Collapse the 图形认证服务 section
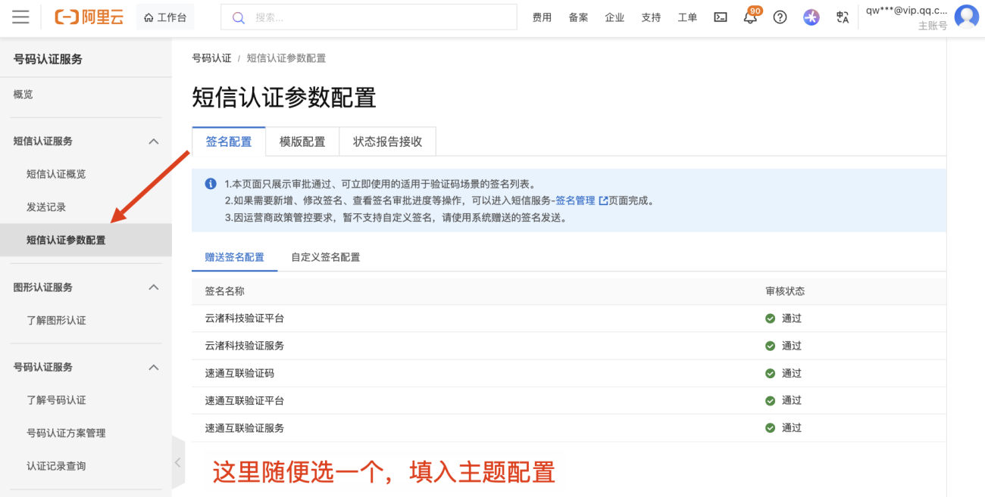 coord(153,287)
